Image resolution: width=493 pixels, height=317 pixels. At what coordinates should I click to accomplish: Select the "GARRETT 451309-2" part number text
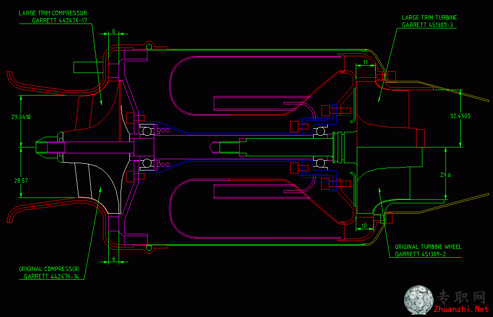pos(420,254)
